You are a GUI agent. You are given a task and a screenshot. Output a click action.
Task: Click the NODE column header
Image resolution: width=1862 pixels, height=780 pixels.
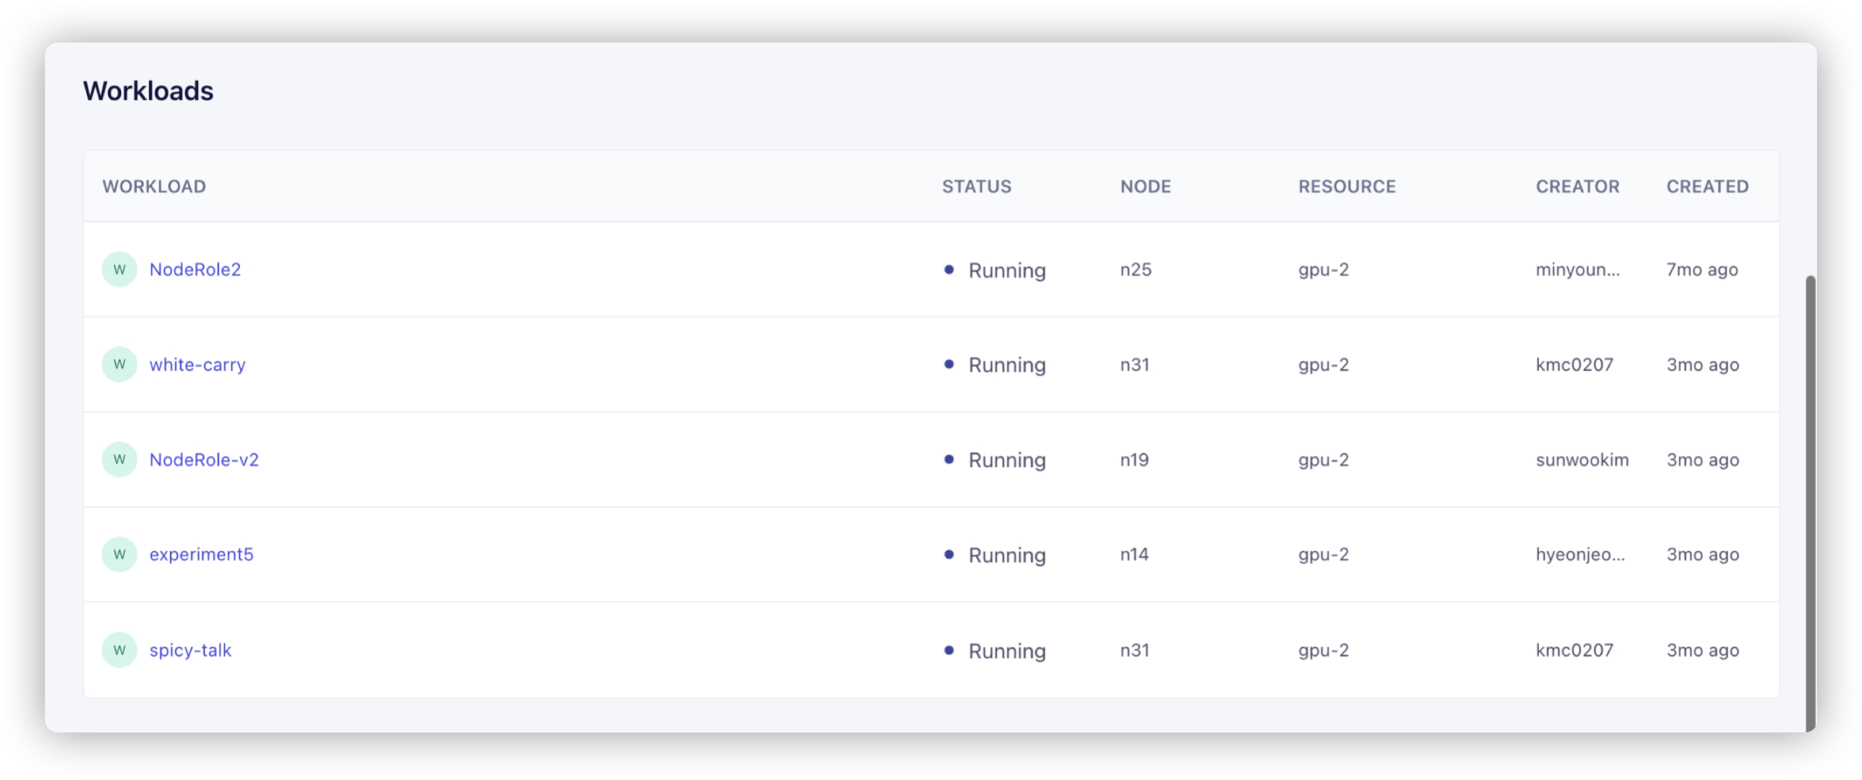point(1146,186)
